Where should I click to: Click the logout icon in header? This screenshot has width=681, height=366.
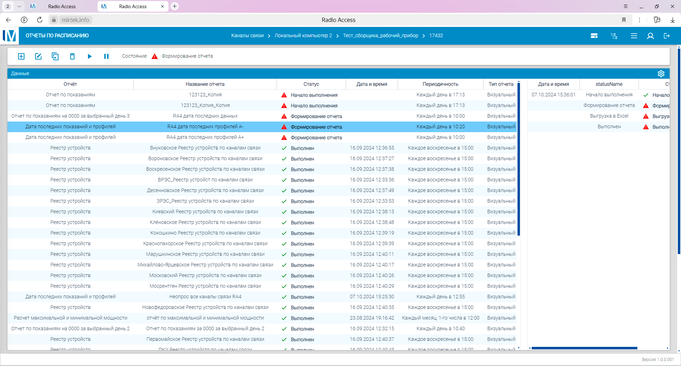[666, 36]
